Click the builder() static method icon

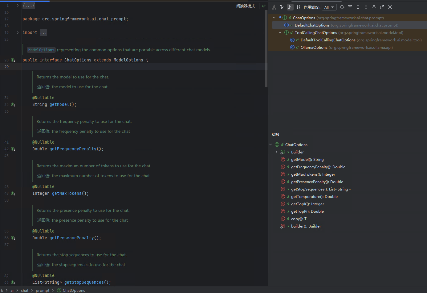coord(283,226)
